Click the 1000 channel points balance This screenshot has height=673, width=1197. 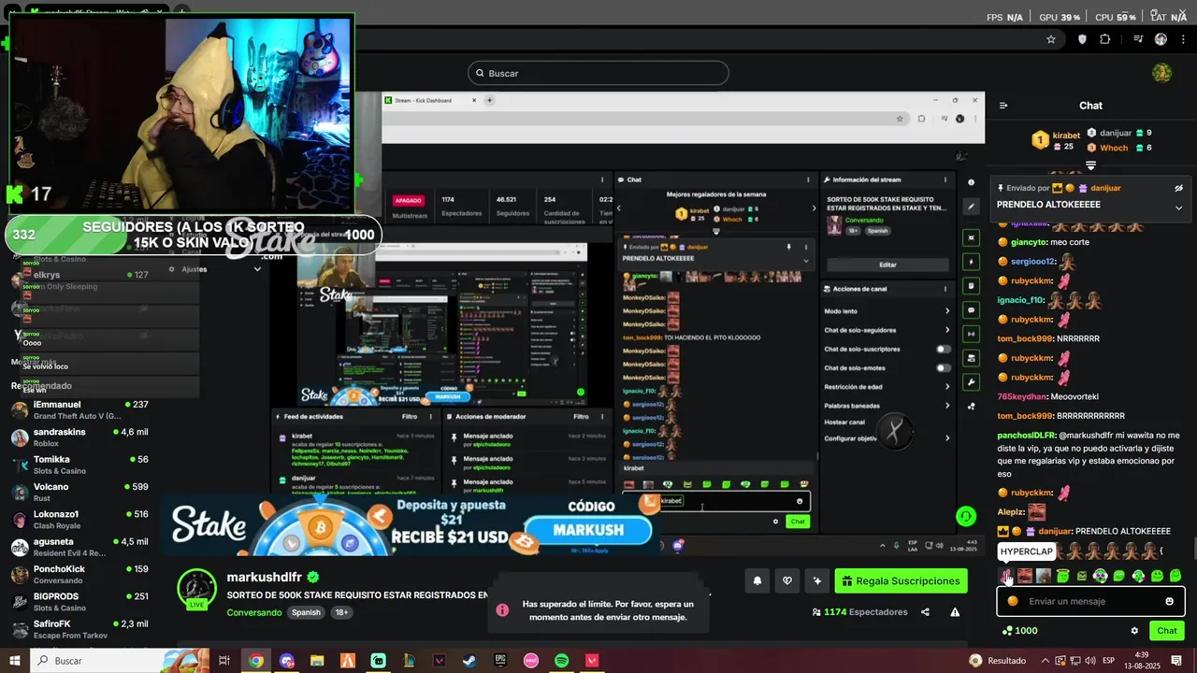pos(1020,631)
